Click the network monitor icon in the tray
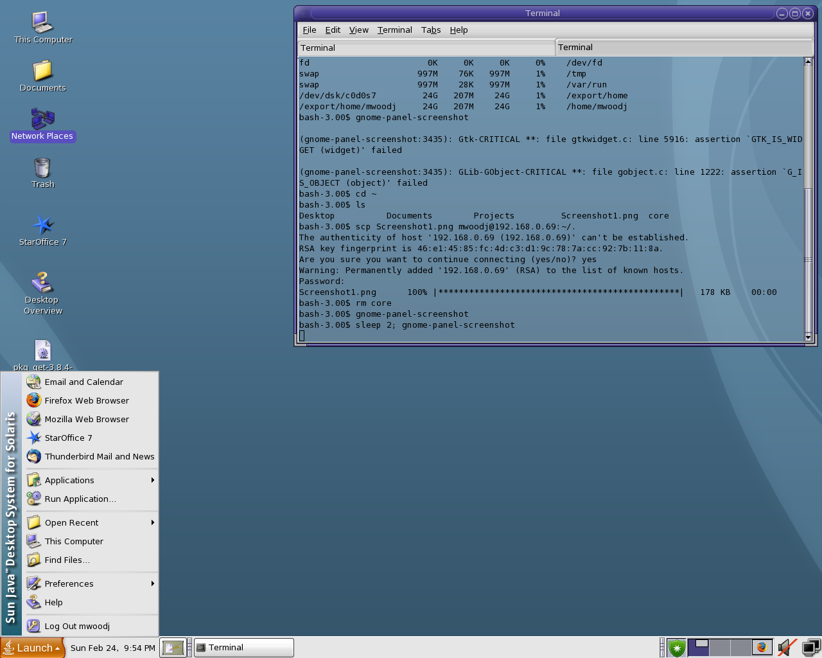 [x=810, y=647]
